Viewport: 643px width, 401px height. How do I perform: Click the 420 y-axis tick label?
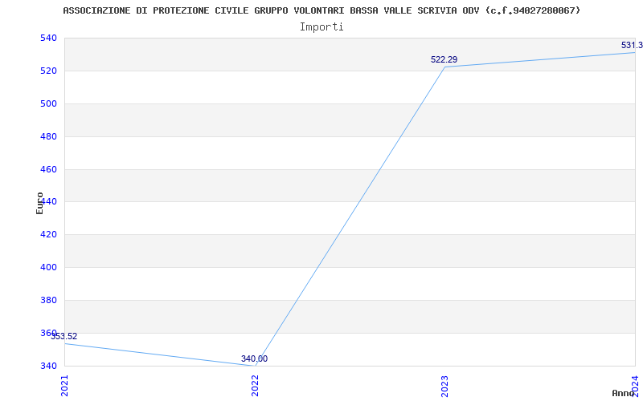(x=48, y=234)
